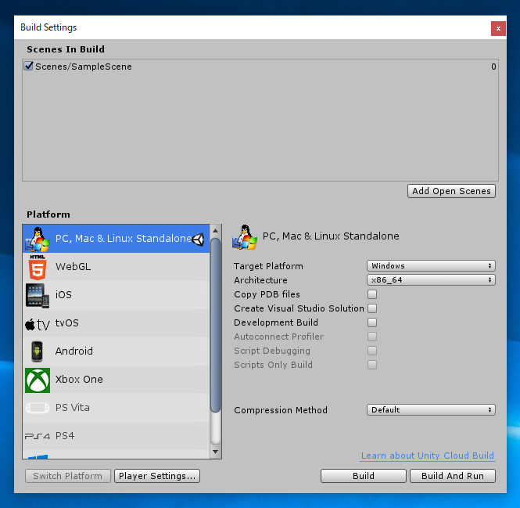Viewport: 520px width, 508px height.
Task: Enable Create Visual Studio Solution checkbox
Action: click(372, 308)
